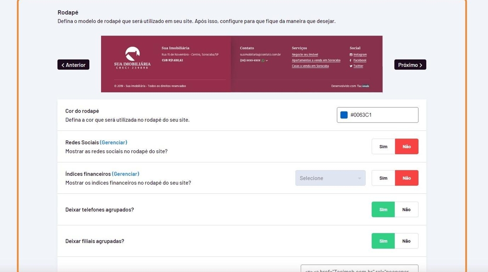This screenshot has width=488, height=272.
Task: Open Gerenciar link for Índices financeiros
Action: (x=125, y=174)
